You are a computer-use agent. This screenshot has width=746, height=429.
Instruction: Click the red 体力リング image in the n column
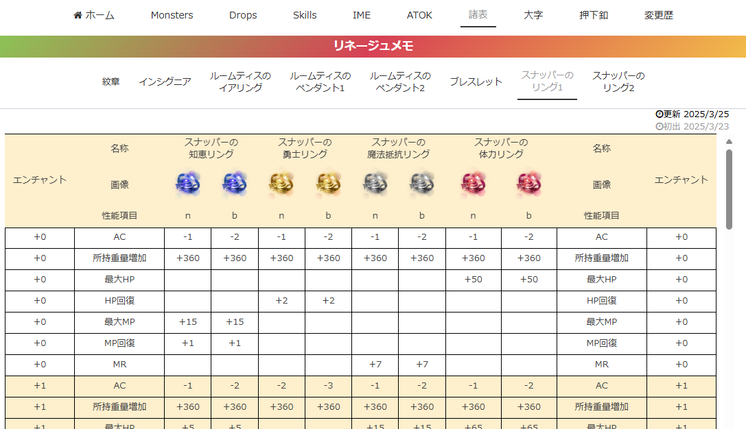pos(473,184)
